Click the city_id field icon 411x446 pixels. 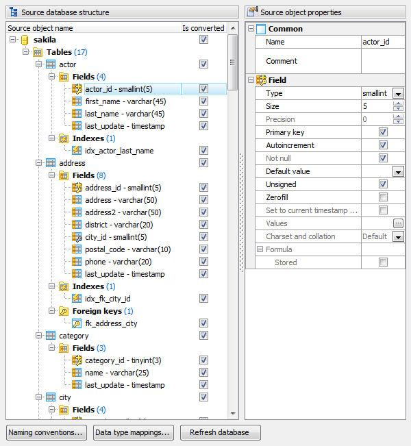point(77,237)
